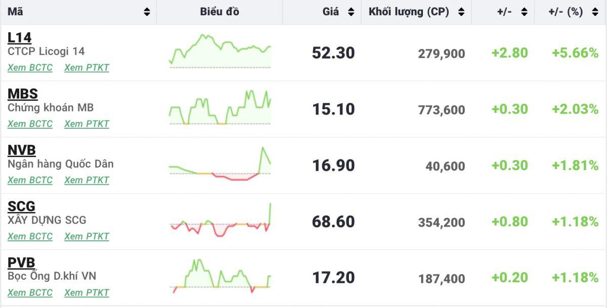Sort table by Mã column arrows

pyautogui.click(x=147, y=12)
